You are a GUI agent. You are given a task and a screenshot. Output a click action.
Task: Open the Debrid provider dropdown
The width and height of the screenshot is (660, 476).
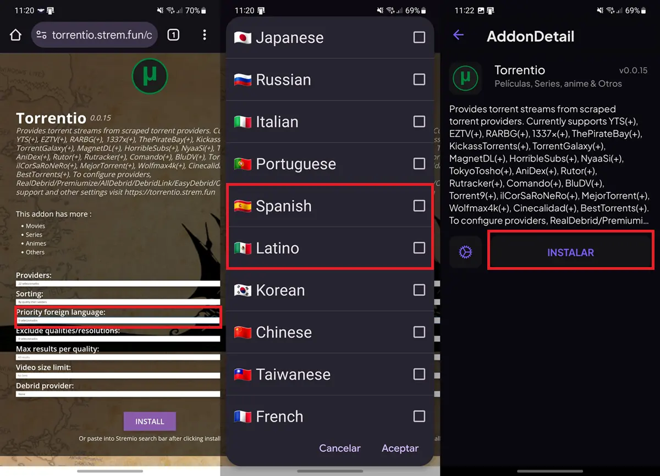point(118,394)
